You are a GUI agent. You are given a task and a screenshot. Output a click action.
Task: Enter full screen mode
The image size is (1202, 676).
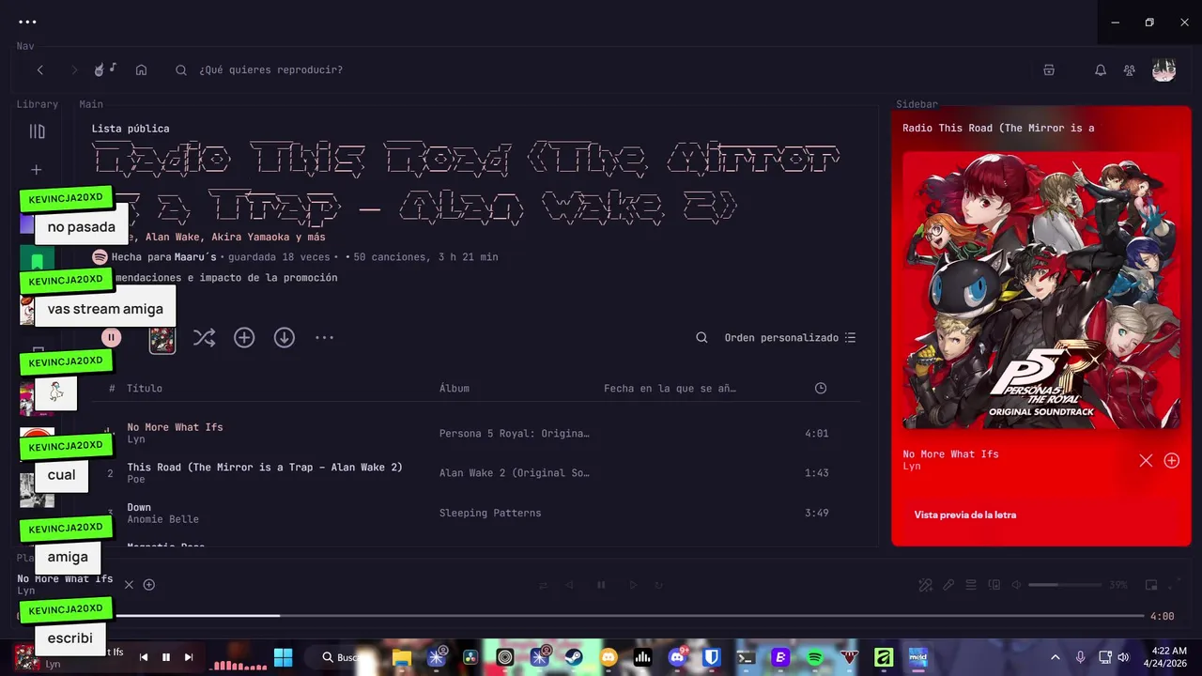pyautogui.click(x=1176, y=585)
